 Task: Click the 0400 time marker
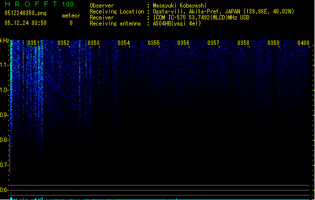click(303, 43)
